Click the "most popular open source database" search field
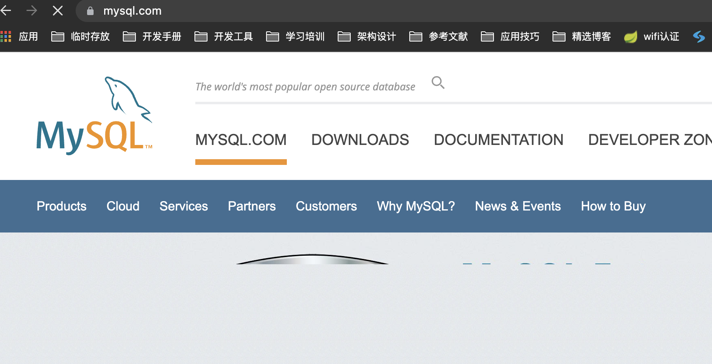Viewport: 712px width, 364px height. point(305,87)
